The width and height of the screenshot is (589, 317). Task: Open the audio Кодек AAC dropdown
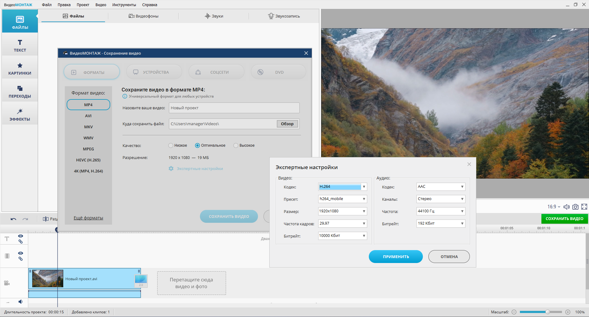pyautogui.click(x=441, y=187)
